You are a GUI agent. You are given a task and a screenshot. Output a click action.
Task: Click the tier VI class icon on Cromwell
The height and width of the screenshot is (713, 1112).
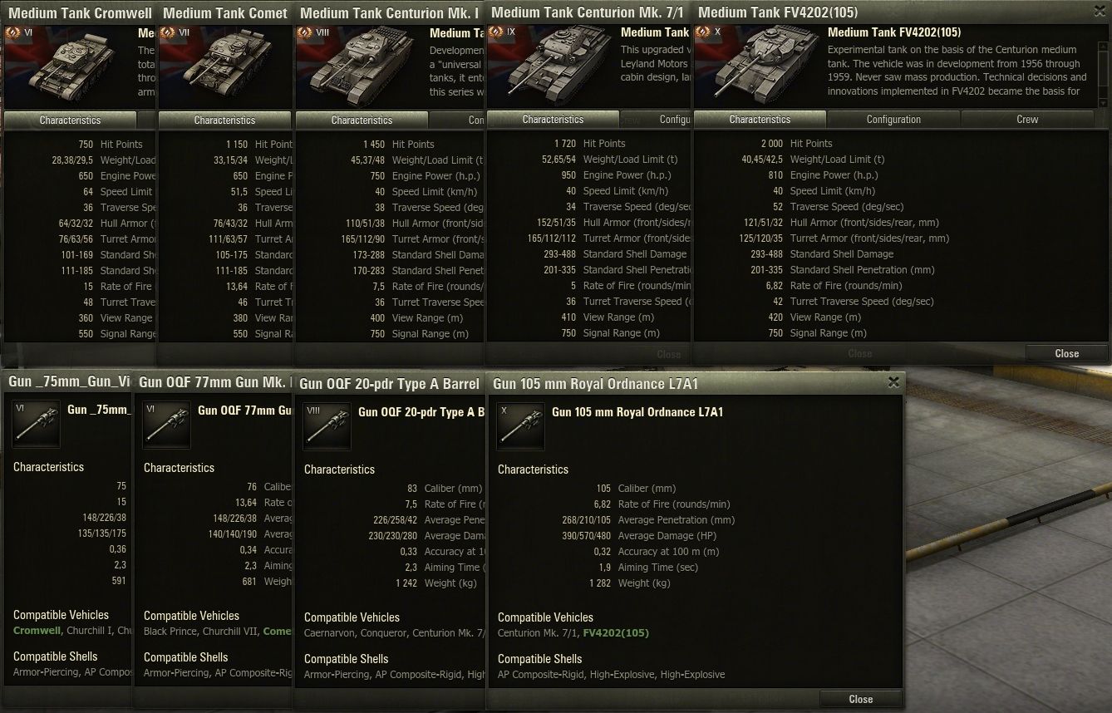pos(17,32)
